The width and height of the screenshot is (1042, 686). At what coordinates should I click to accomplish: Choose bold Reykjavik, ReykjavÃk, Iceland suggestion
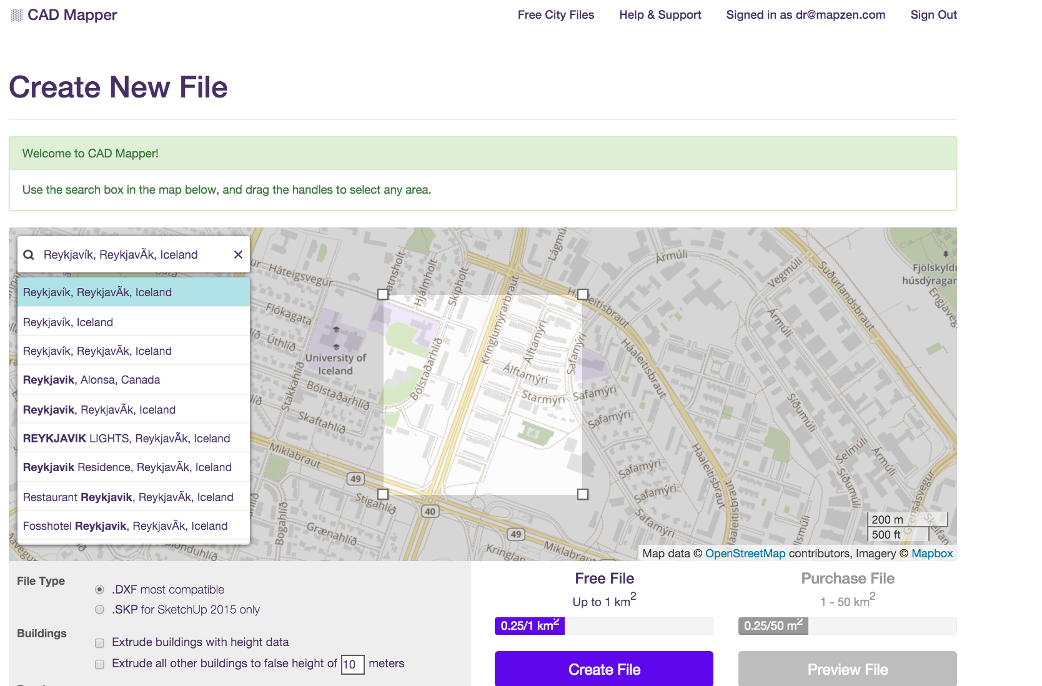(134, 410)
